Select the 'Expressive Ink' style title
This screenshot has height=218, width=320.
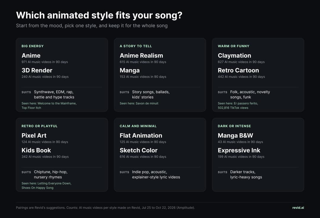239,150
